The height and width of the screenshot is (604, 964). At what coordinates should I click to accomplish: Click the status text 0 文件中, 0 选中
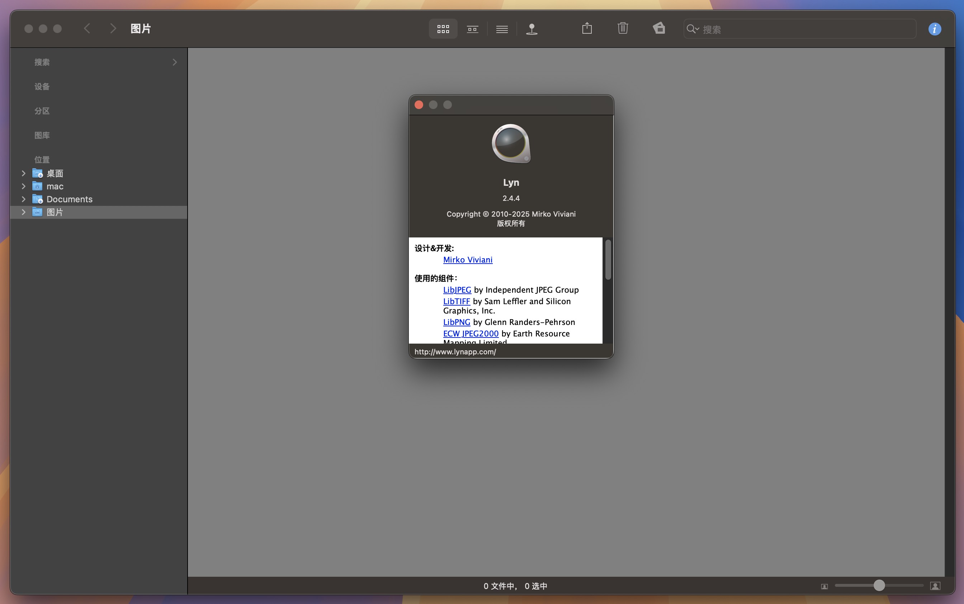(x=515, y=586)
